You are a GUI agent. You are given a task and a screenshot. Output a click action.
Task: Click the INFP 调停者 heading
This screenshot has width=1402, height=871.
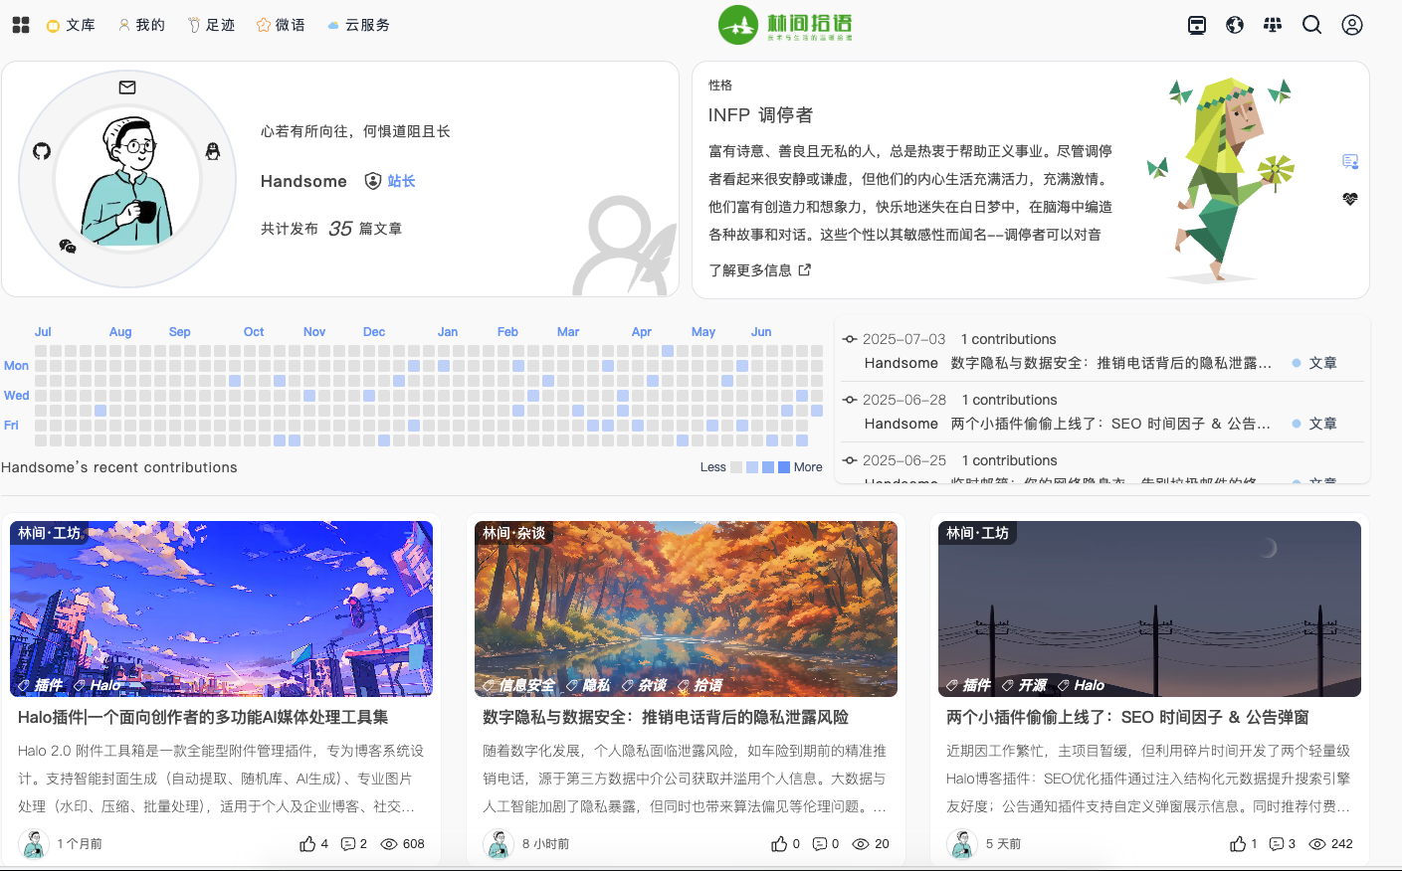760,115
